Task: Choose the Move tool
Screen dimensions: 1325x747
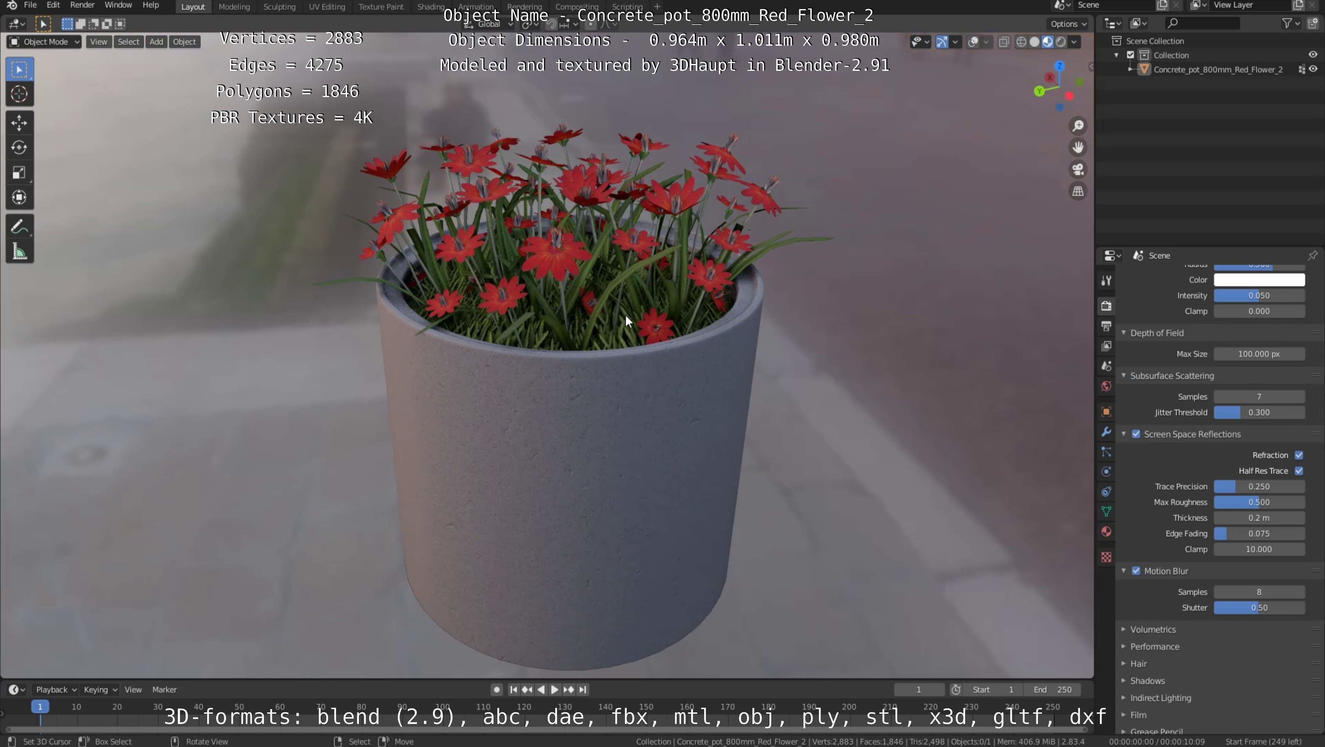Action: (19, 123)
